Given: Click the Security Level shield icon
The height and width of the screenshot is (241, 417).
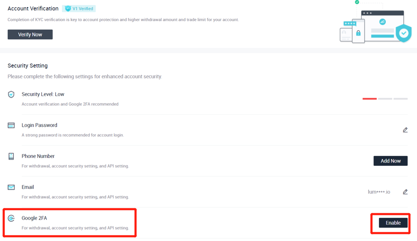Looking at the screenshot, I should tap(11, 94).
